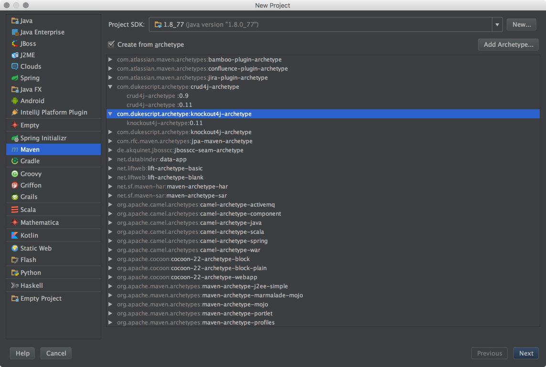This screenshot has width=546, height=367.
Task: Select Java Enterprise project type
Action: [42, 32]
